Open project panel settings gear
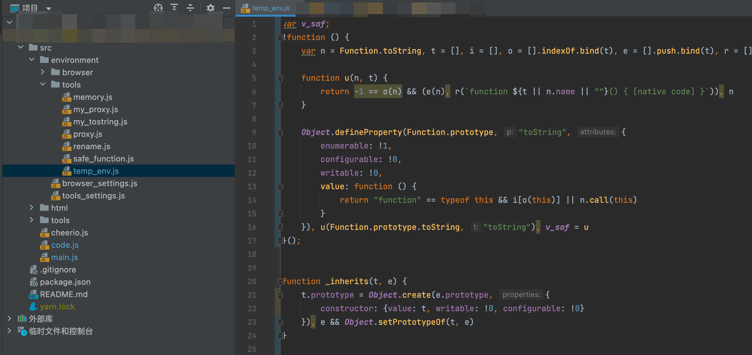The width and height of the screenshot is (752, 355). coord(211,8)
